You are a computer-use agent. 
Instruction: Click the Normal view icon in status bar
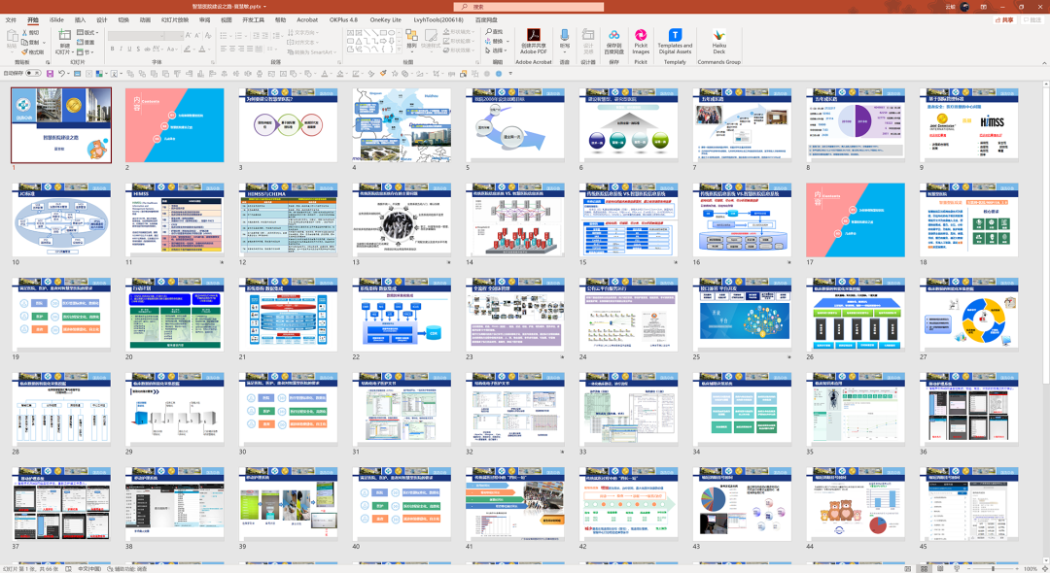click(x=908, y=568)
